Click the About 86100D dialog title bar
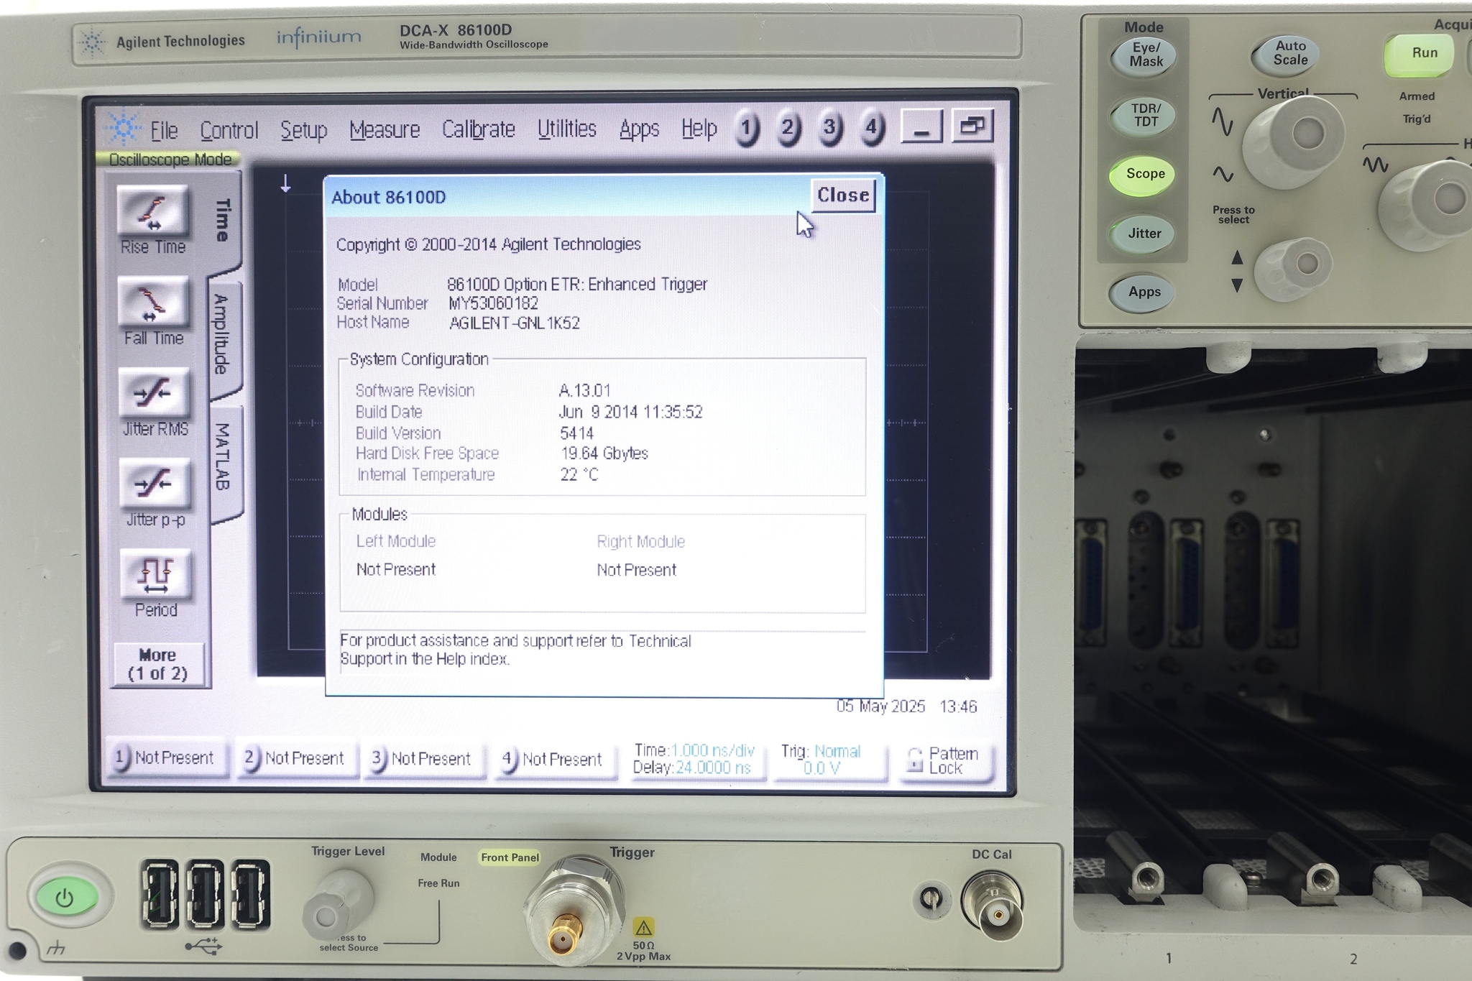 (x=568, y=196)
